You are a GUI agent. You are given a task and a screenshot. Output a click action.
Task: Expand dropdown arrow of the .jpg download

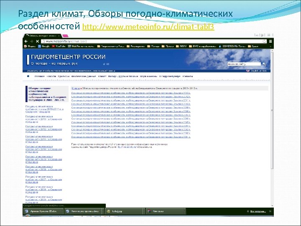pyautogui.click(x=144, y=211)
